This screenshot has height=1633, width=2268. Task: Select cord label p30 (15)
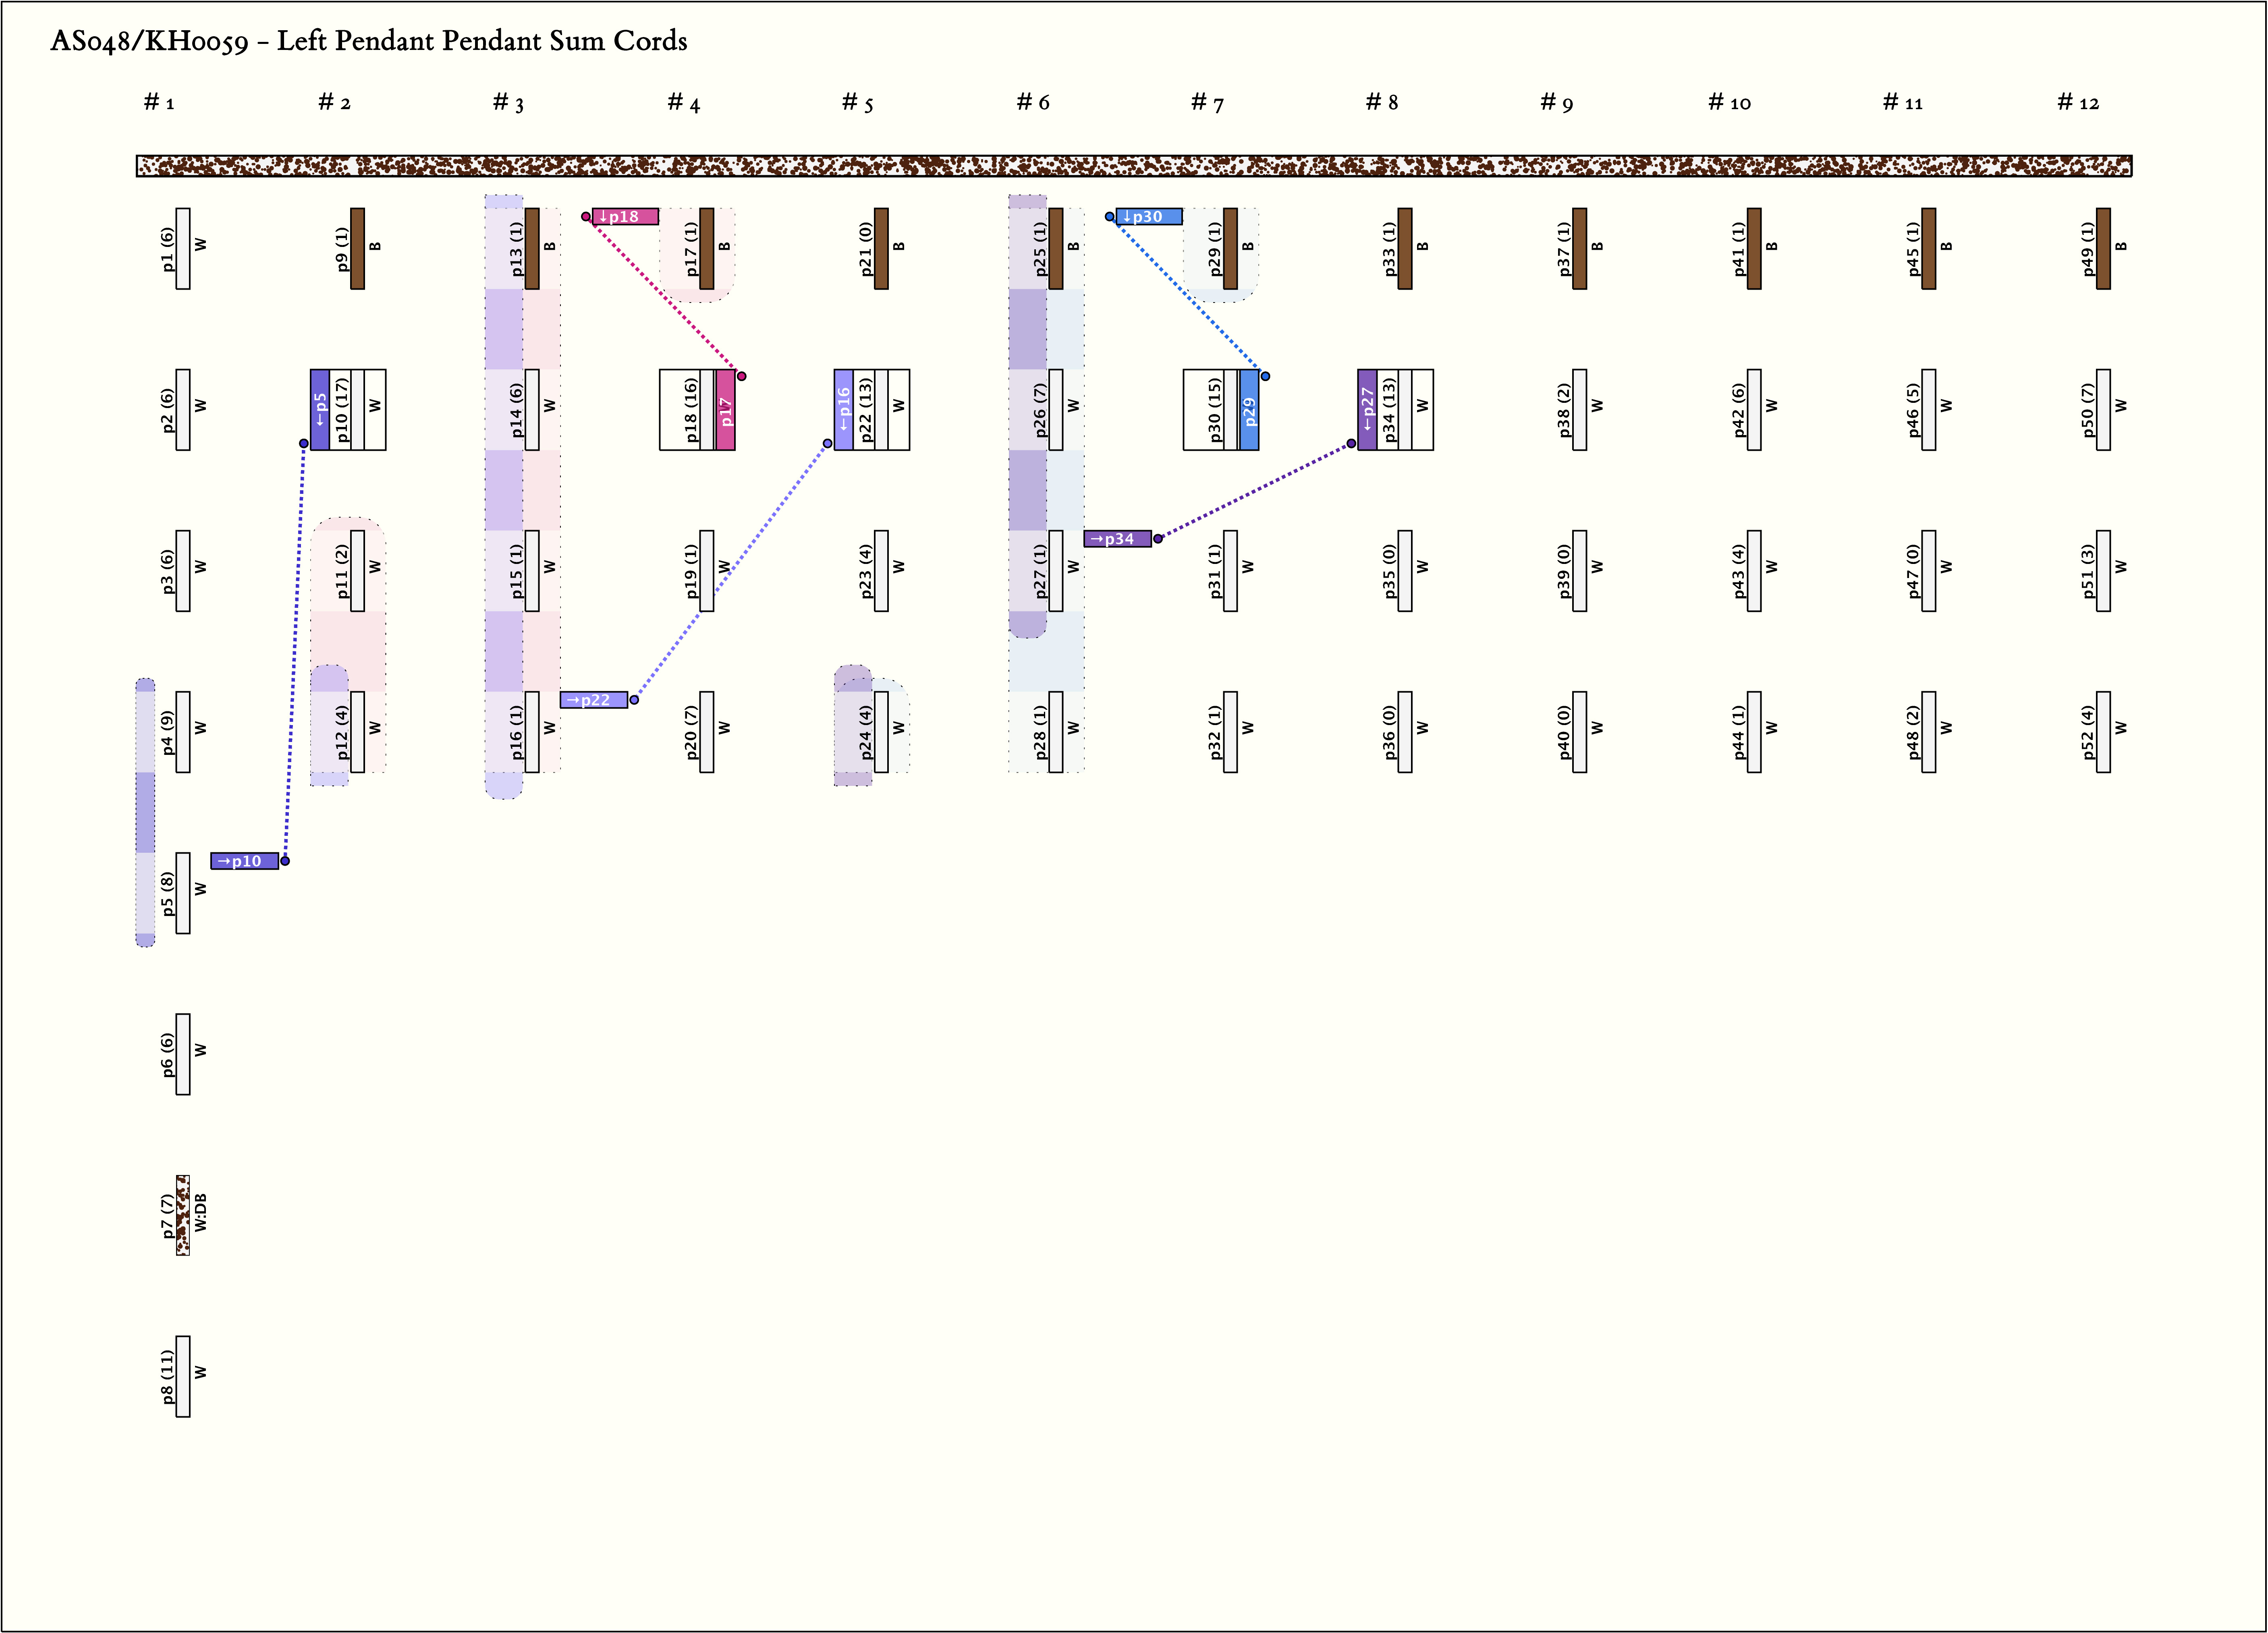point(1215,410)
